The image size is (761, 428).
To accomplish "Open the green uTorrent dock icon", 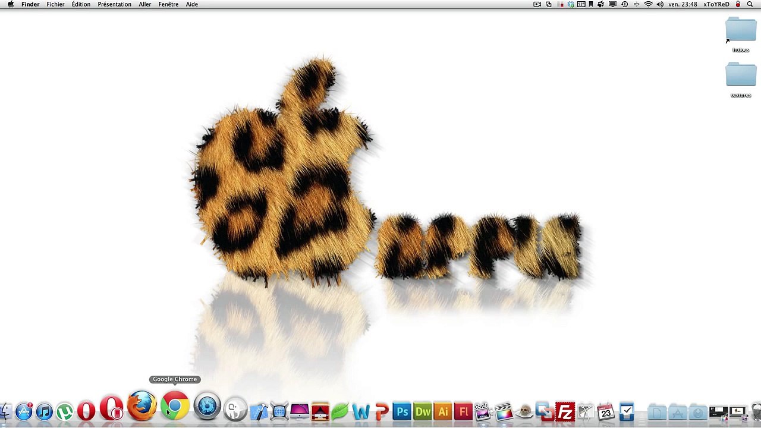I will coord(65,411).
